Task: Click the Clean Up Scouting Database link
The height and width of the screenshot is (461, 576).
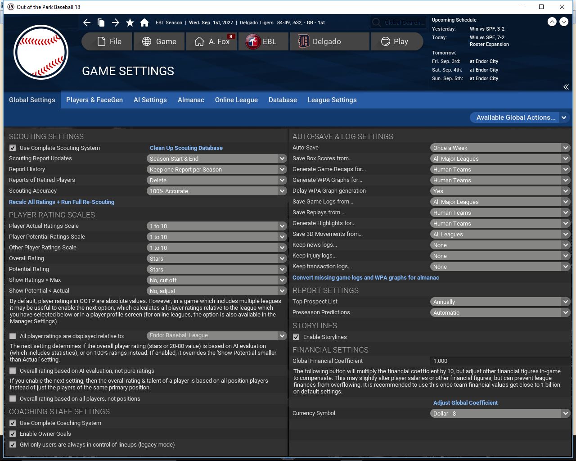Action: click(186, 148)
